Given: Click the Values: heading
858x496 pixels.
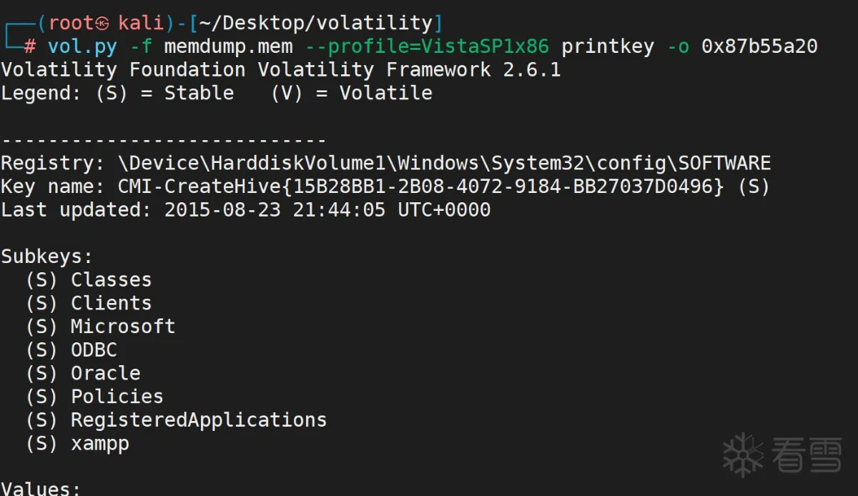Looking at the screenshot, I should pyautogui.click(x=41, y=489).
